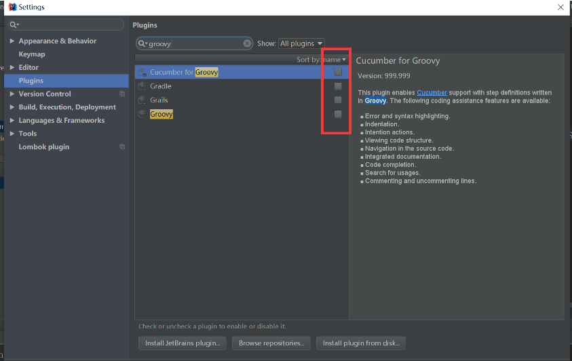Click the Grails plugin icon
Viewport: 572px width, 361px height.
click(x=142, y=100)
